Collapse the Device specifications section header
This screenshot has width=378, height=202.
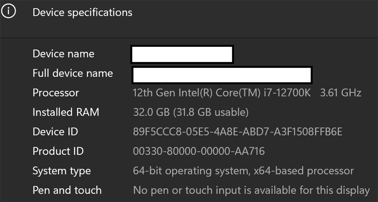[82, 13]
